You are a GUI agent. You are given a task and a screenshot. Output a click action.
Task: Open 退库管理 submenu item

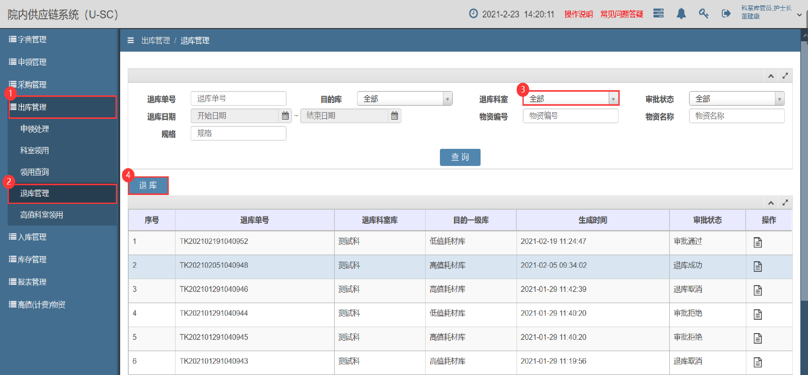point(62,193)
